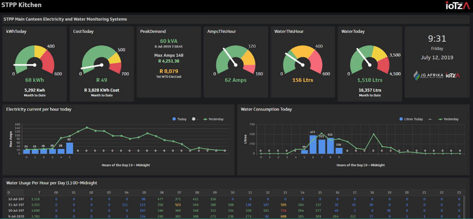473x219 pixels.
Task: Sort table by the D column header
Action: (9, 192)
